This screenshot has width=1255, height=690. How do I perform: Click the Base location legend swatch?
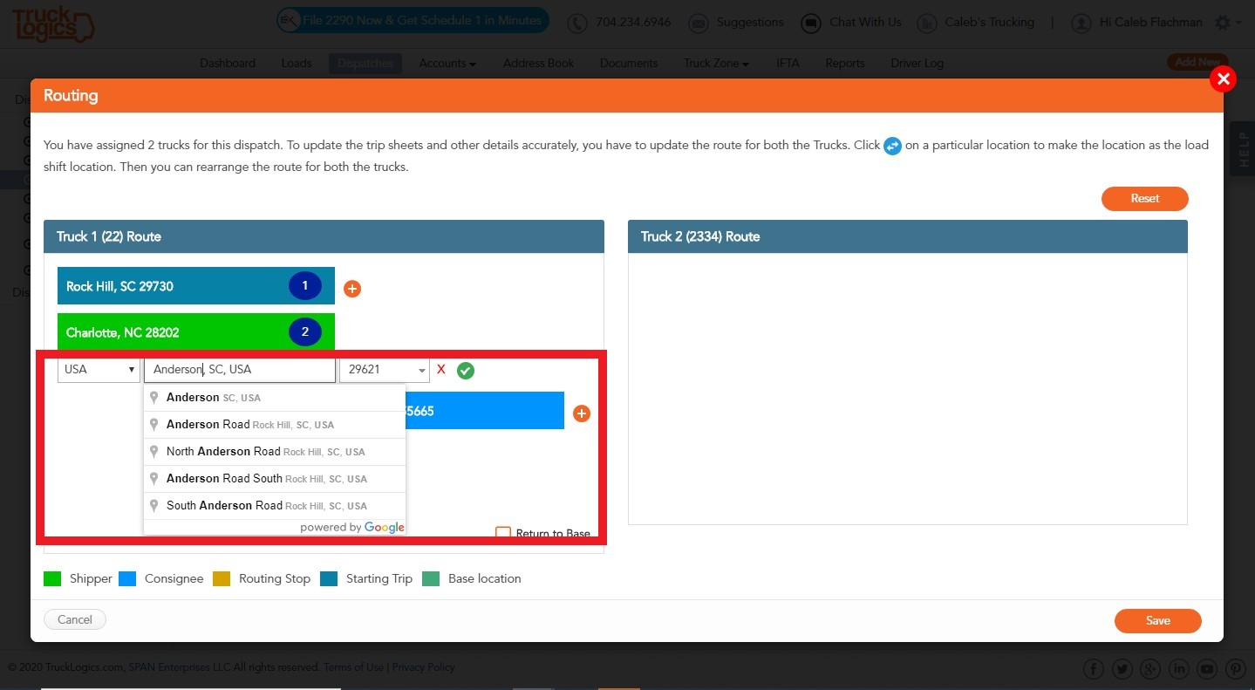(x=431, y=578)
